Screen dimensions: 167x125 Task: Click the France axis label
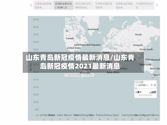point(100,115)
